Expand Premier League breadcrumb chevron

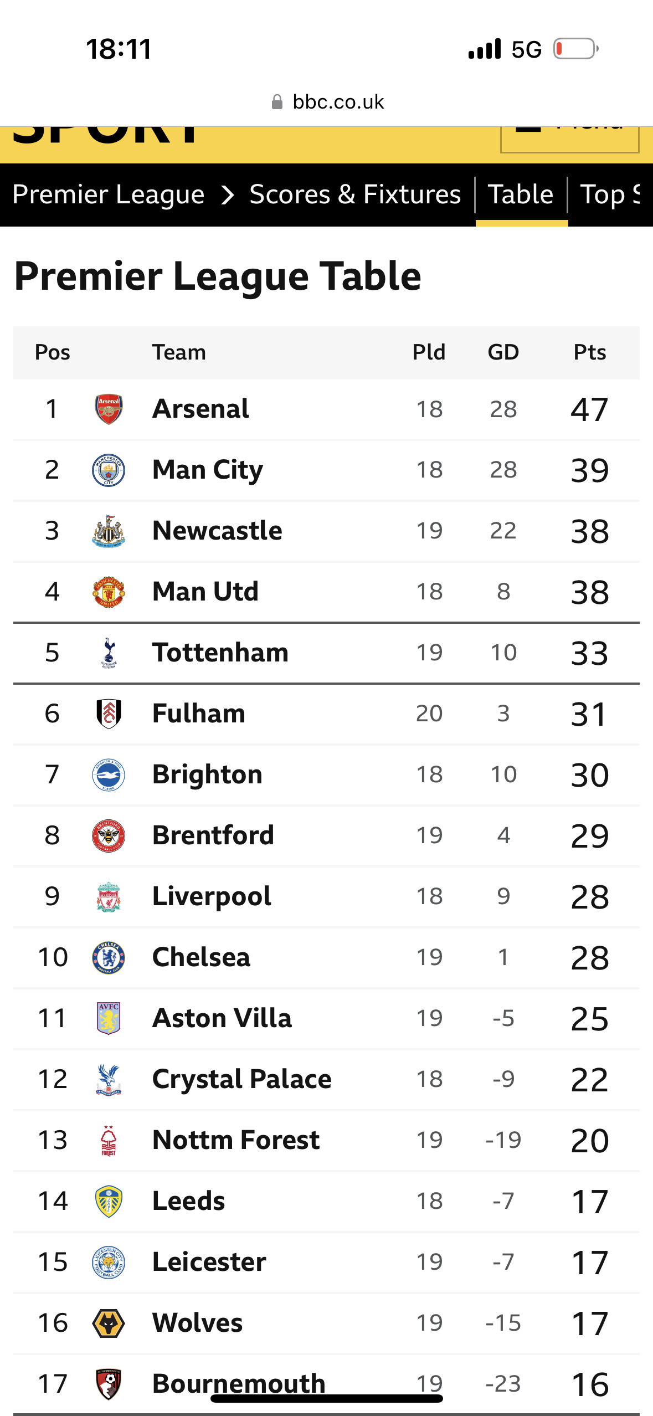tap(227, 195)
